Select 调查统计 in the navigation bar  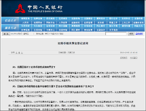pos(101,18)
